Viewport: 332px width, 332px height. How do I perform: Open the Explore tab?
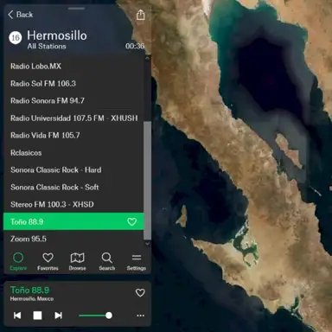[18, 261]
